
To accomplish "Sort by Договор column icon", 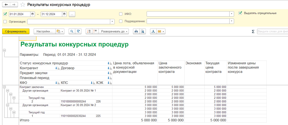I will (110, 68).
